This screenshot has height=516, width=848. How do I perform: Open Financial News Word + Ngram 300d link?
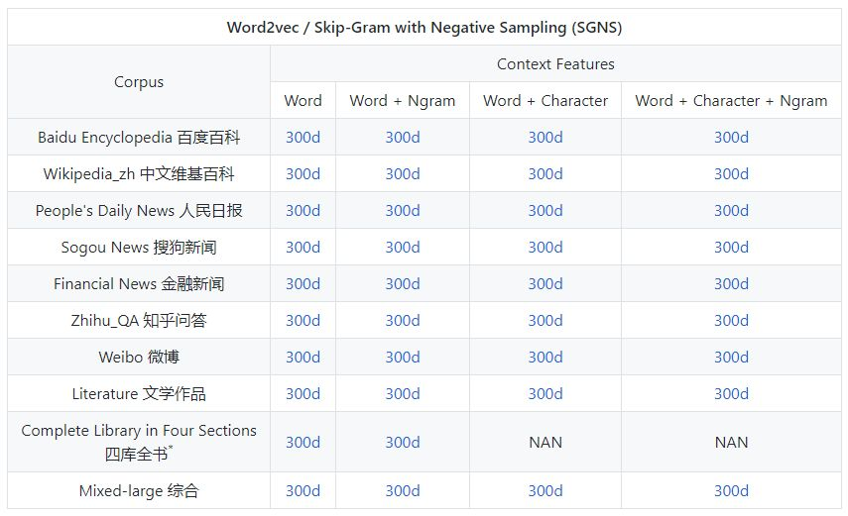[x=403, y=284]
